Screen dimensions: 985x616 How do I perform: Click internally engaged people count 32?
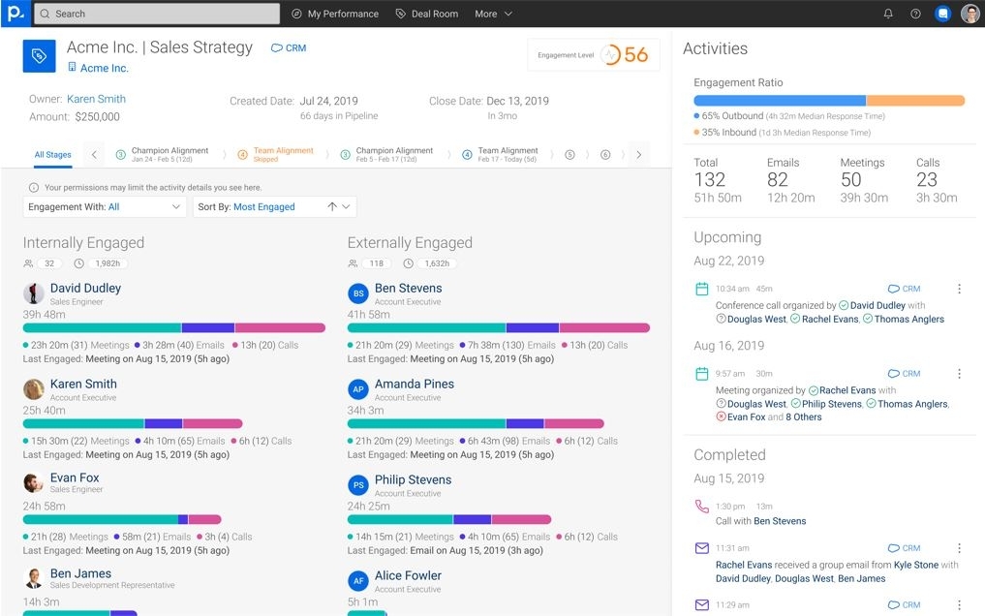click(49, 263)
